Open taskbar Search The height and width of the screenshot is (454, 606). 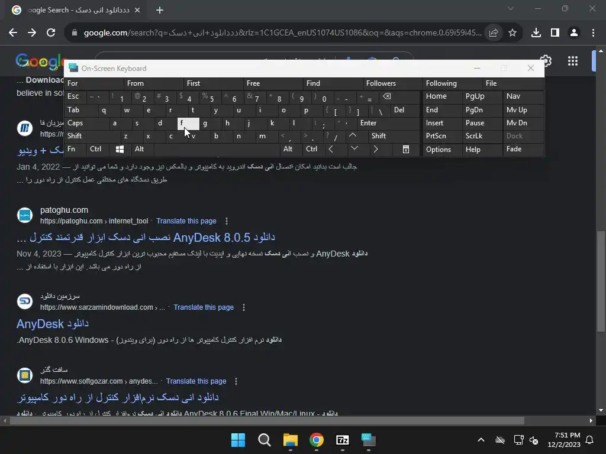click(265, 440)
